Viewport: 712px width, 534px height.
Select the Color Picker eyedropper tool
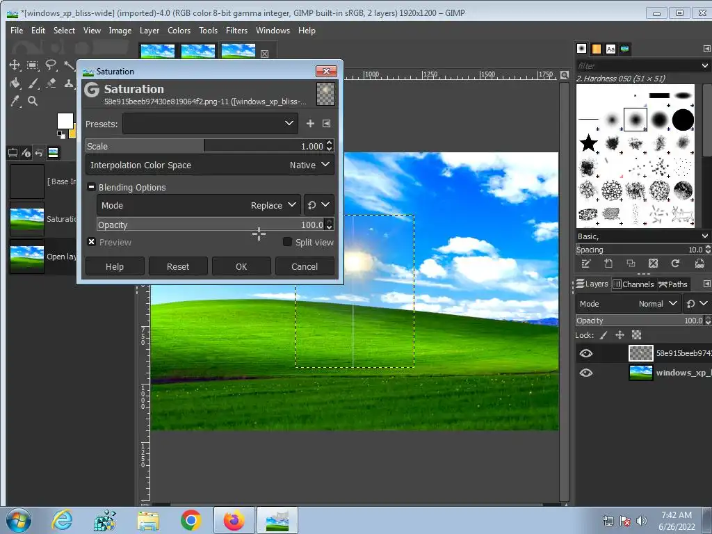coord(15,101)
